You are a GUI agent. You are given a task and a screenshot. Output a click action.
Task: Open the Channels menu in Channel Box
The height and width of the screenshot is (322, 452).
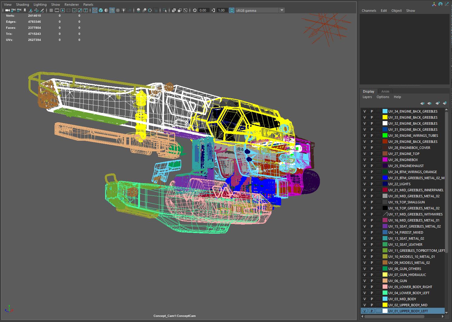point(369,11)
